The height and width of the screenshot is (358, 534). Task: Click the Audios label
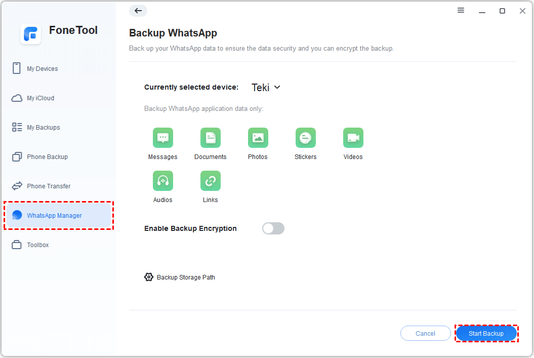pyautogui.click(x=163, y=200)
